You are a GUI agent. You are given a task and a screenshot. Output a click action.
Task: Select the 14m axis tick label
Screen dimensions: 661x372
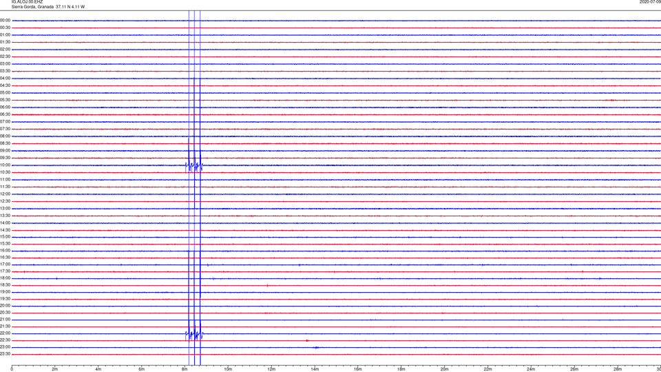click(315, 369)
